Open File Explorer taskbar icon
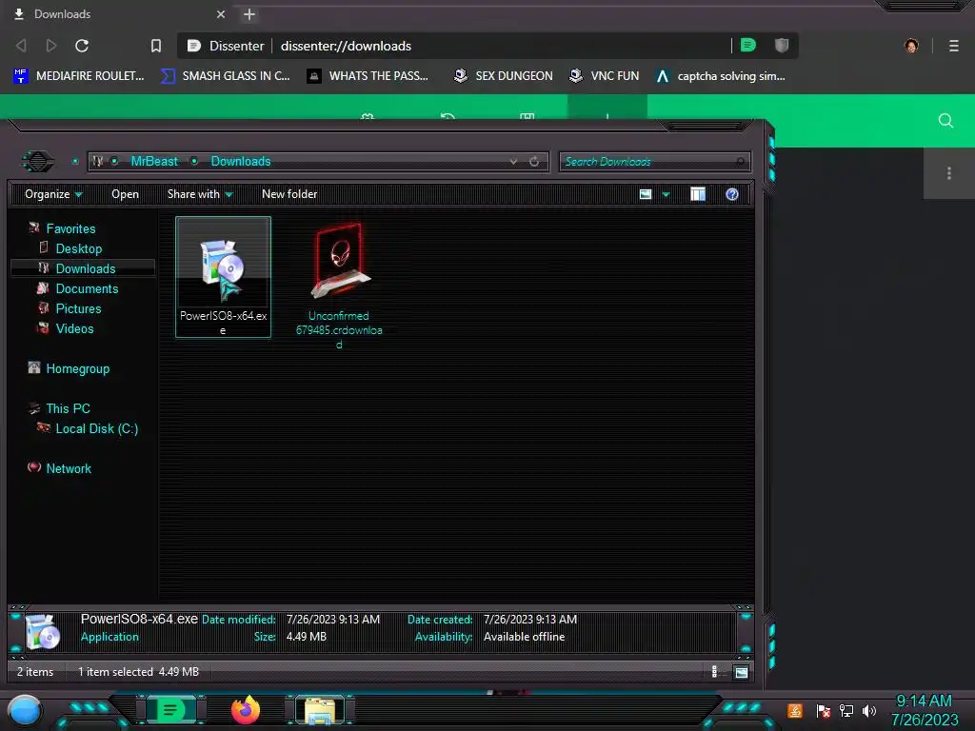This screenshot has height=731, width=975. point(320,710)
